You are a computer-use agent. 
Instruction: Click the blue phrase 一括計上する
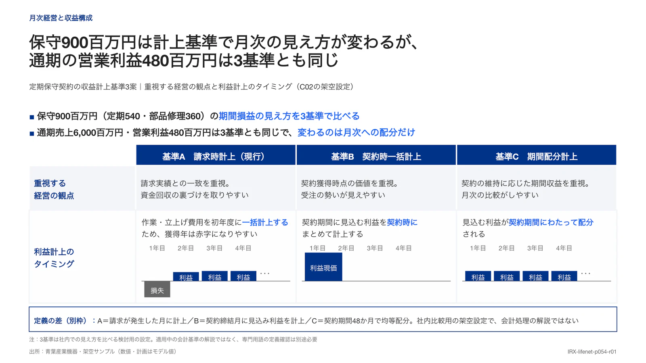coord(265,223)
